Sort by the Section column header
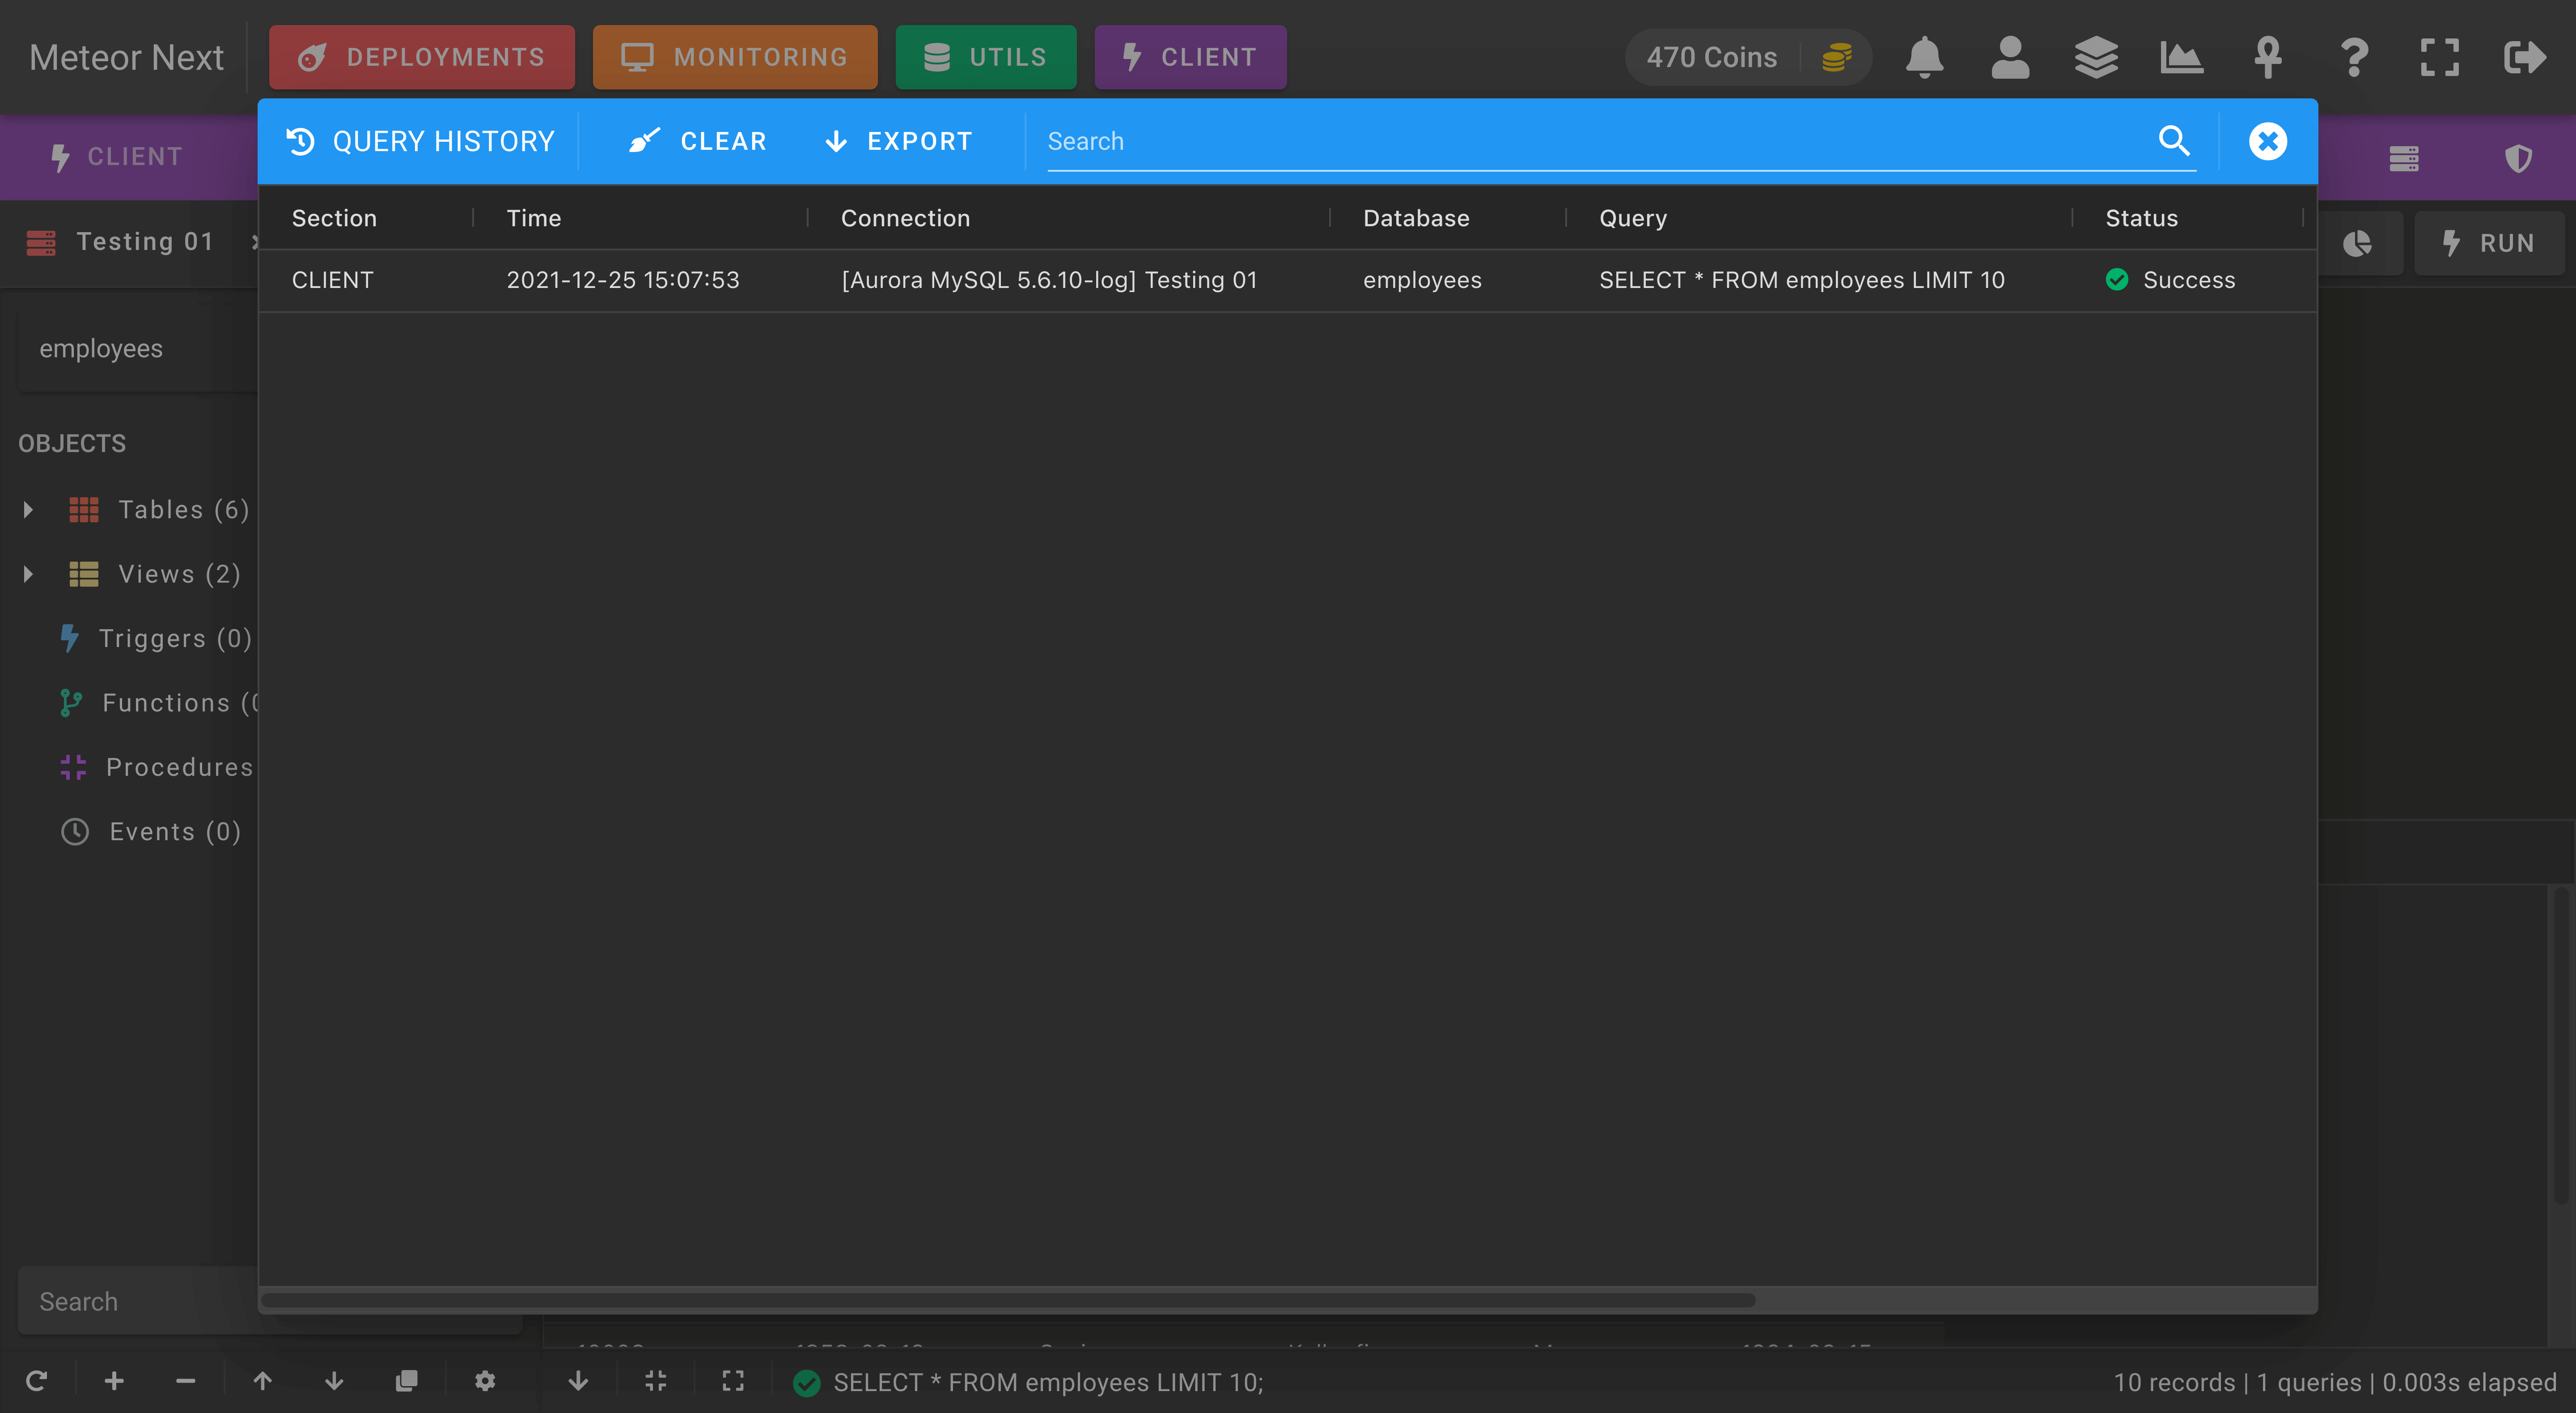The width and height of the screenshot is (2576, 1413). 334,218
